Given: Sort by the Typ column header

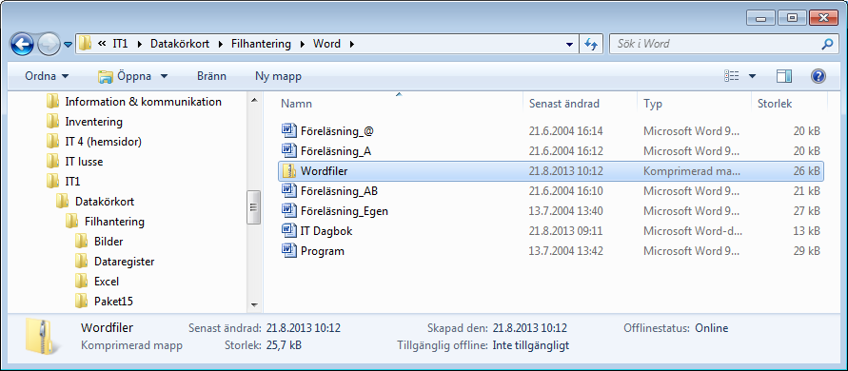Looking at the screenshot, I should click(x=653, y=104).
